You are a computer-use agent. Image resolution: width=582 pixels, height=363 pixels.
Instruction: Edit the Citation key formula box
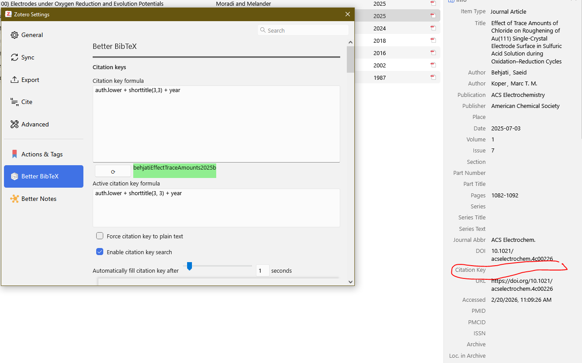tap(216, 124)
